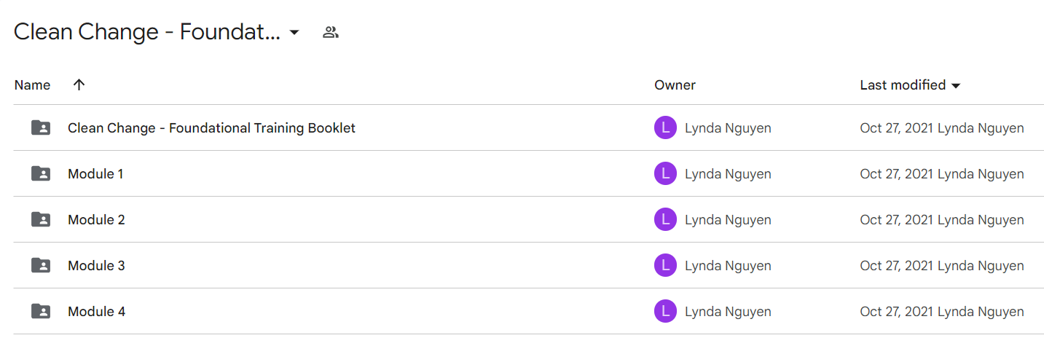
Task: Click Lynda Nguyen's avatar in the Training Booklet row
Action: pyautogui.click(x=665, y=128)
